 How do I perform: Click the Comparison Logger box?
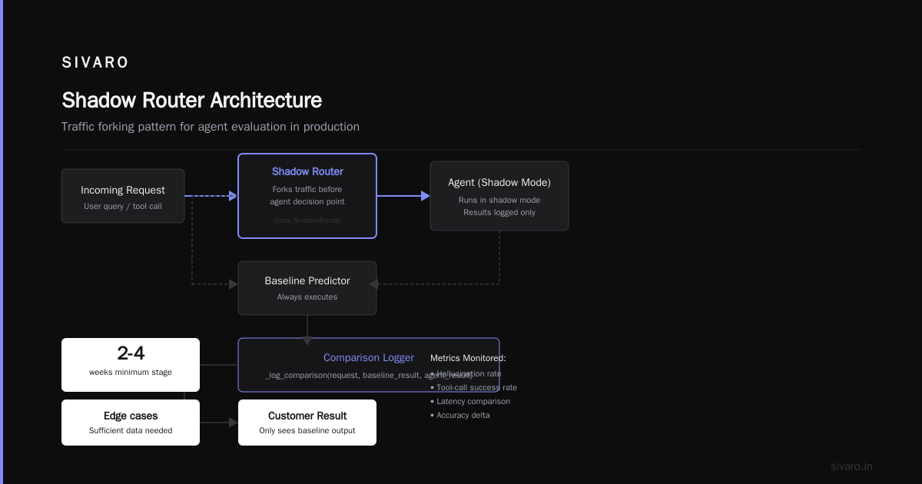point(369,365)
